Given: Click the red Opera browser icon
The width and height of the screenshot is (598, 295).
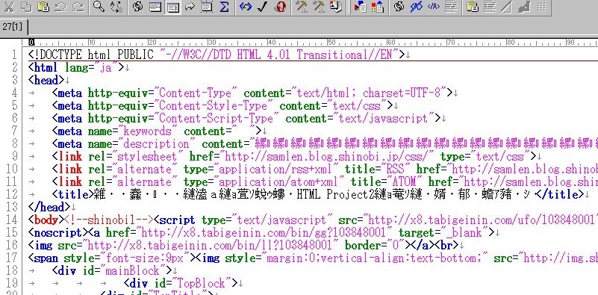Looking at the screenshot, I should [280, 7].
